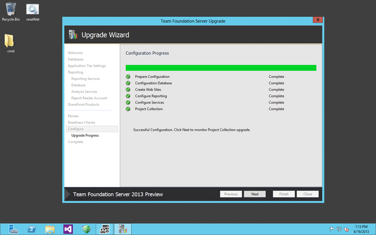Click the Close button in wizard footer

(307, 194)
